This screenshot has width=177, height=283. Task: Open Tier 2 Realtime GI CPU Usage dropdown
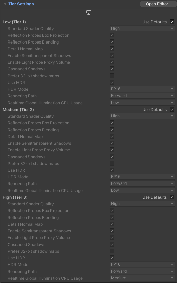click(x=142, y=191)
